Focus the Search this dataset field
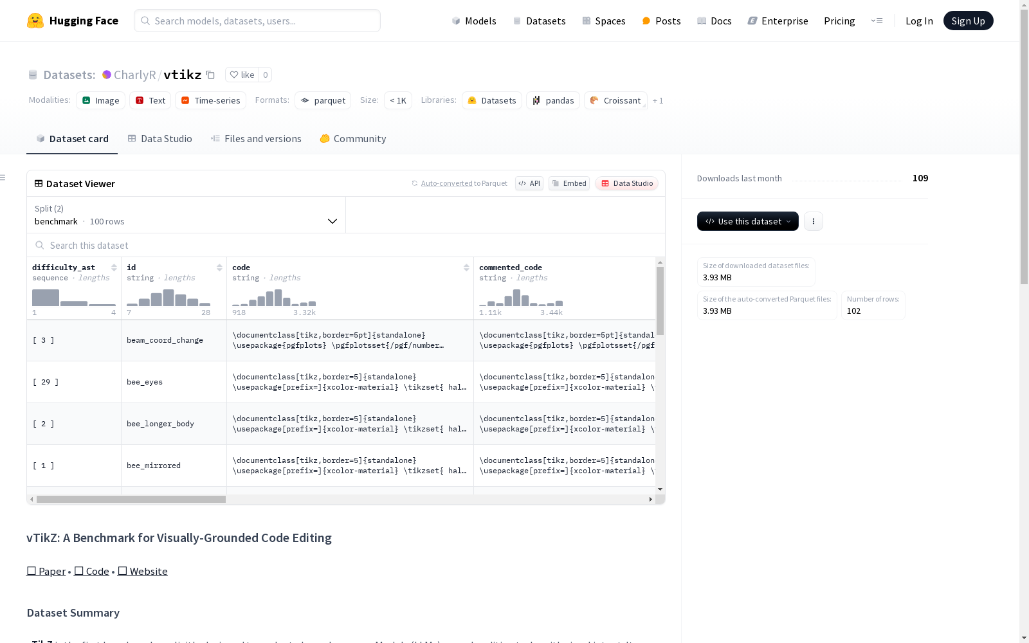Viewport: 1029px width, 643px height. point(346,245)
